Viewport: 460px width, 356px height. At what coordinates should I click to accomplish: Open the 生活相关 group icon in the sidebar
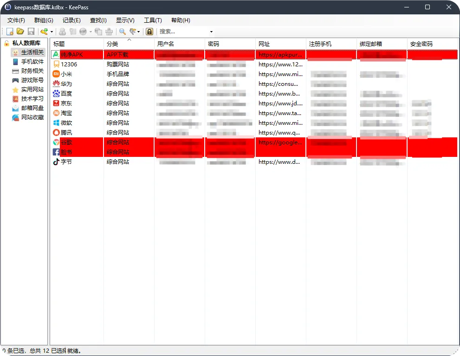click(15, 52)
